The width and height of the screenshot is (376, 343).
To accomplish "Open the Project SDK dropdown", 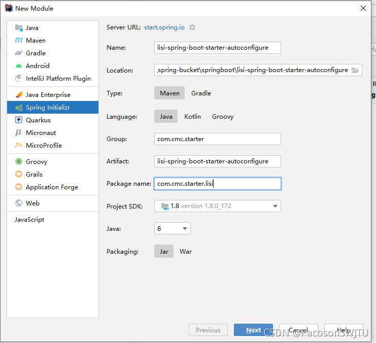I will click(218, 206).
